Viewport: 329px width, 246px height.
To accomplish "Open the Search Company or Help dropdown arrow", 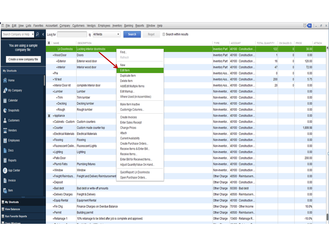I will 33,34.
